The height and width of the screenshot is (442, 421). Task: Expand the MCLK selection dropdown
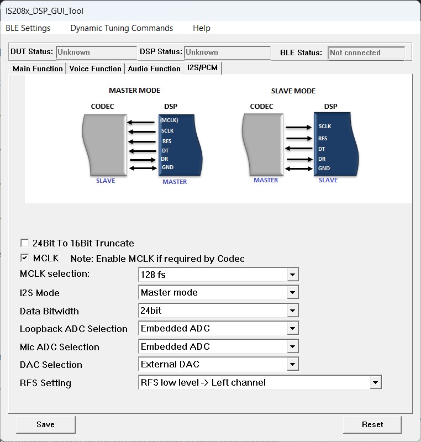tap(292, 275)
